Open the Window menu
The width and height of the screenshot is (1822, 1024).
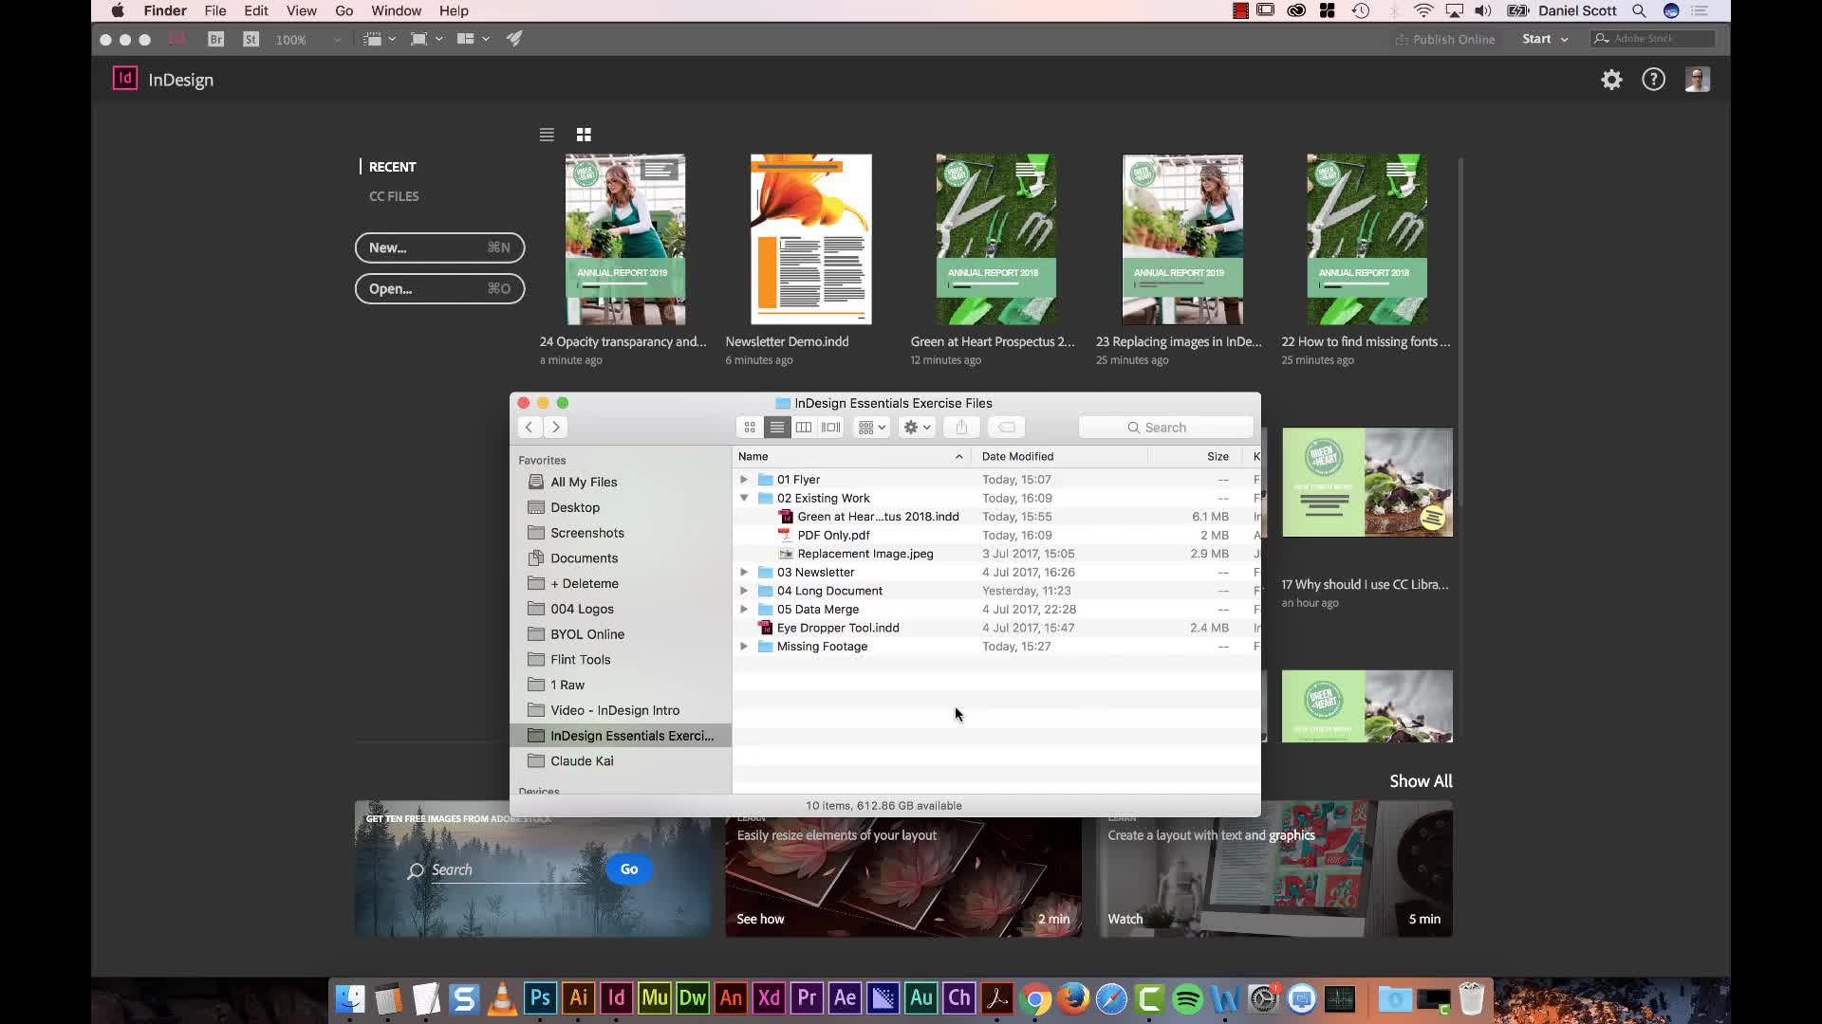396,10
